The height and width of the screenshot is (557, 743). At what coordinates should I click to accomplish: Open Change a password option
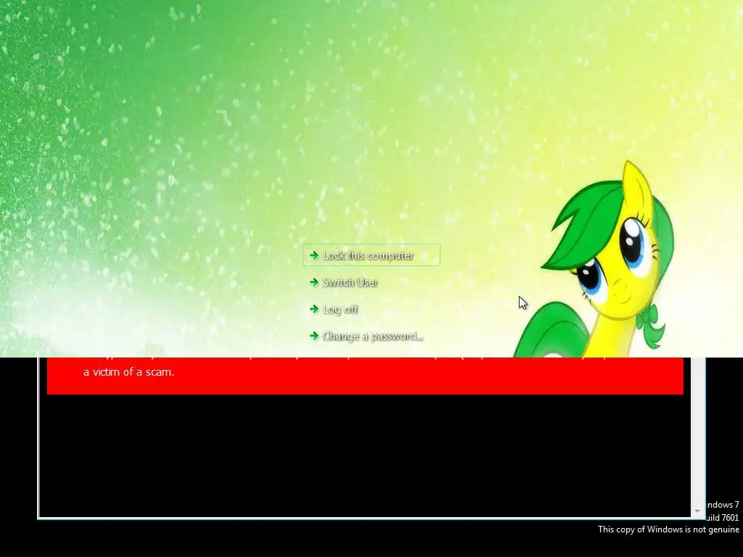372,337
